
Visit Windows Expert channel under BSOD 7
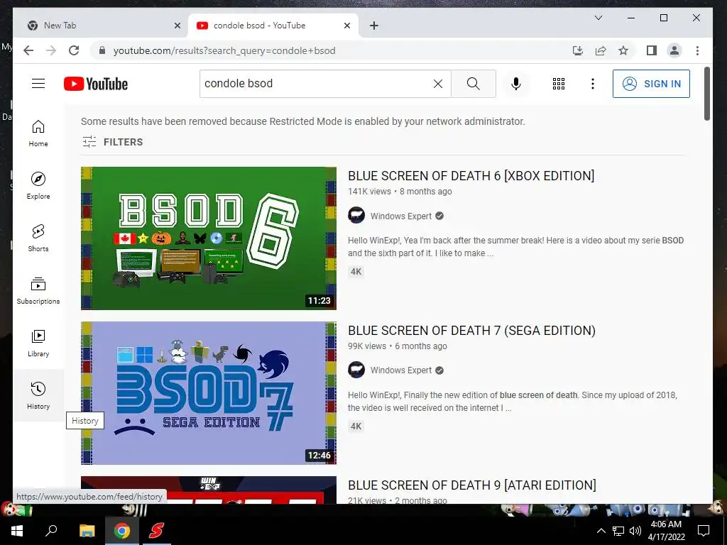400,370
